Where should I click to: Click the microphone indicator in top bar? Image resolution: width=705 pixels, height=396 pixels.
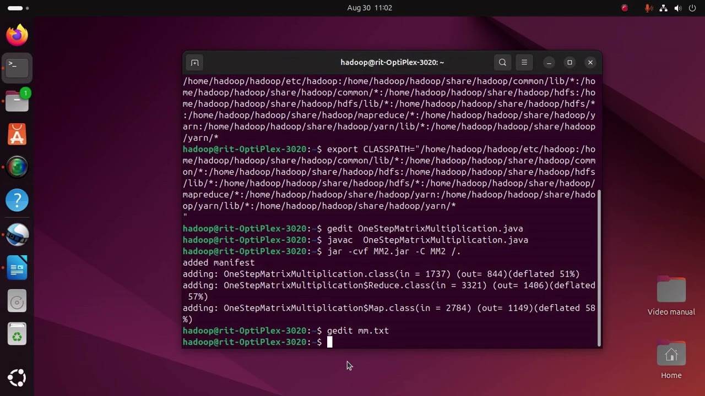click(x=649, y=8)
